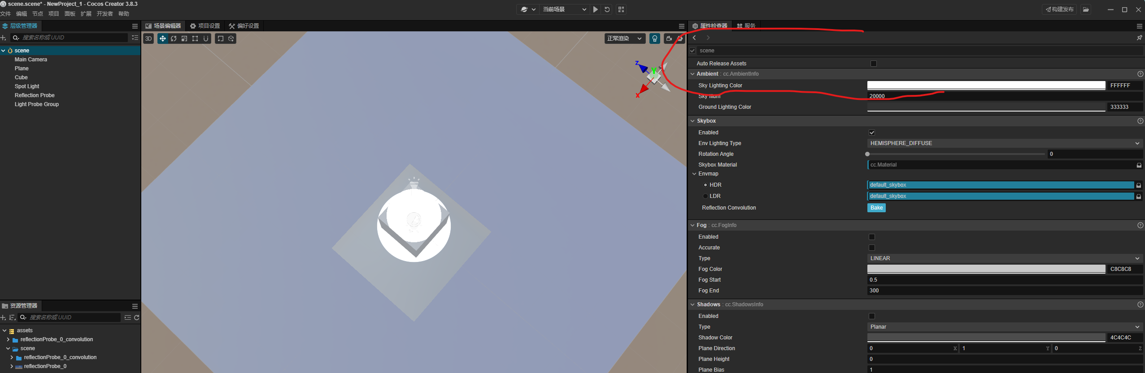Switch to the 偏好设置 tab
The height and width of the screenshot is (373, 1145).
click(x=244, y=26)
